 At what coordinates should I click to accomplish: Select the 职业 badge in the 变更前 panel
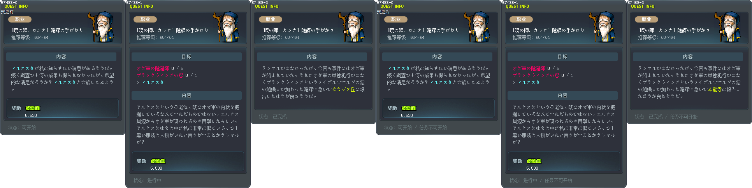pos(20,19)
